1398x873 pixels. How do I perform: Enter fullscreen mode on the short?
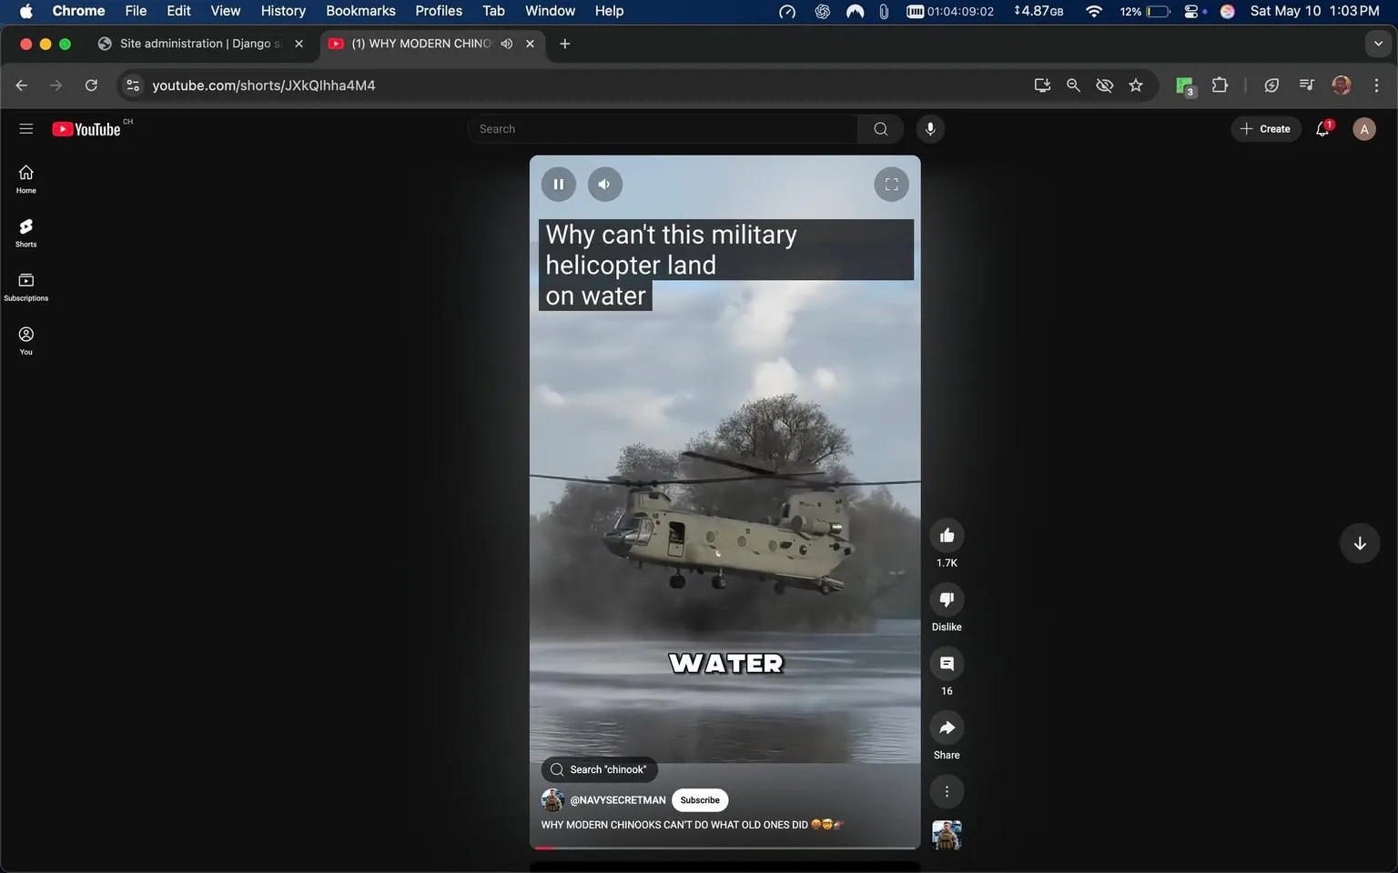(890, 184)
